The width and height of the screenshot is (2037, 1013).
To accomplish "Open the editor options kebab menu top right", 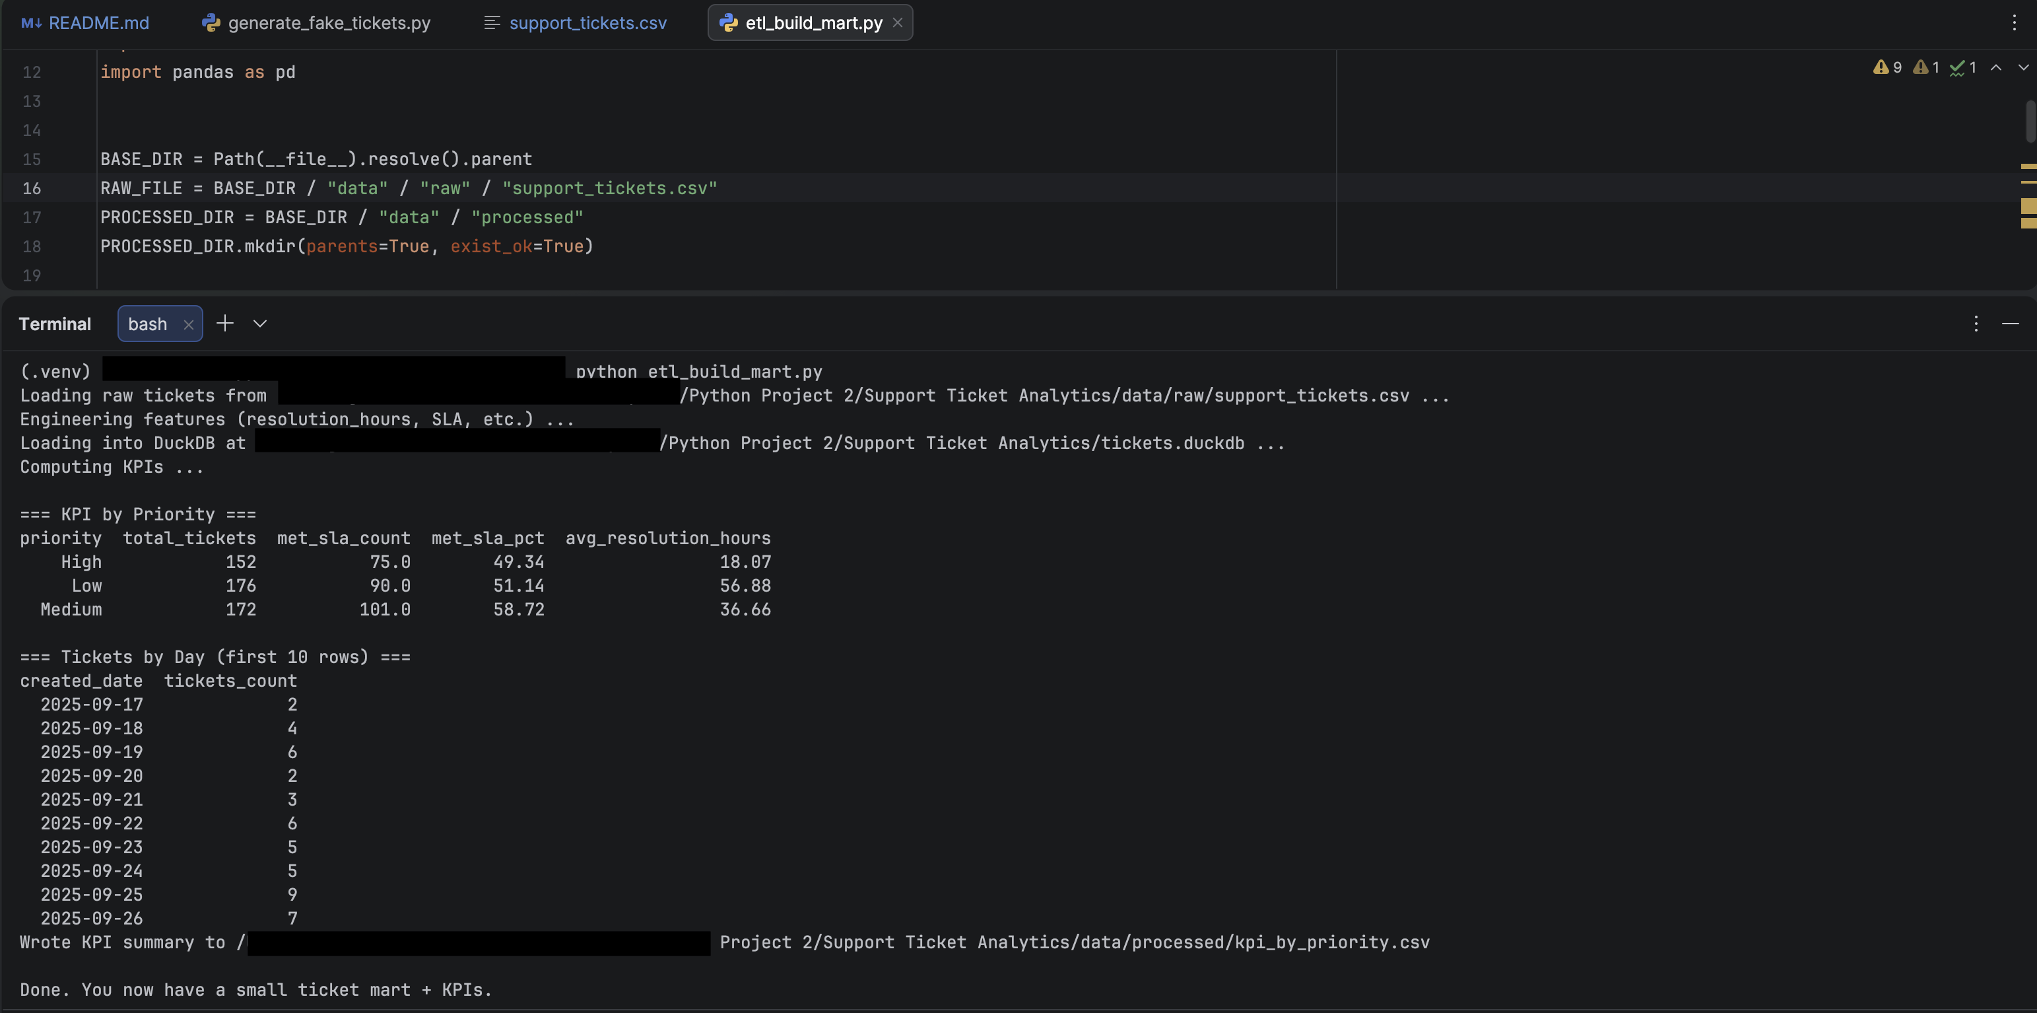I will [x=2015, y=22].
